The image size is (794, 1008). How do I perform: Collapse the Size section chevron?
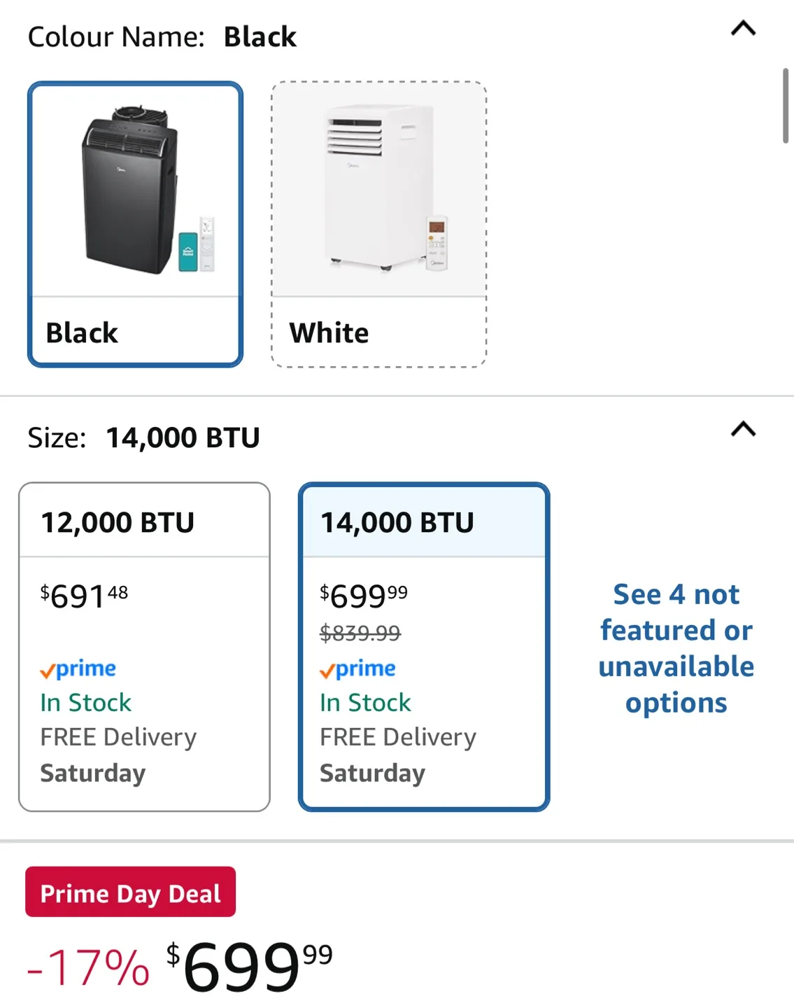click(x=743, y=429)
